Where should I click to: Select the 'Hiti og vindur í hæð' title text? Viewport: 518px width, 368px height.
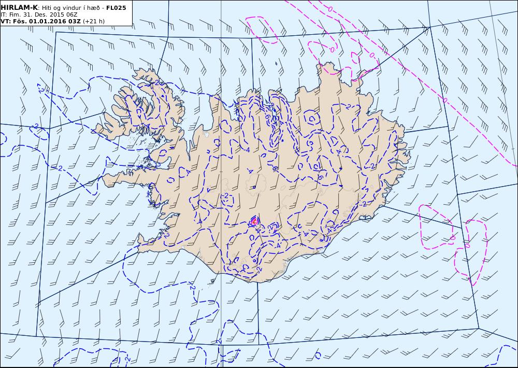tap(71, 8)
